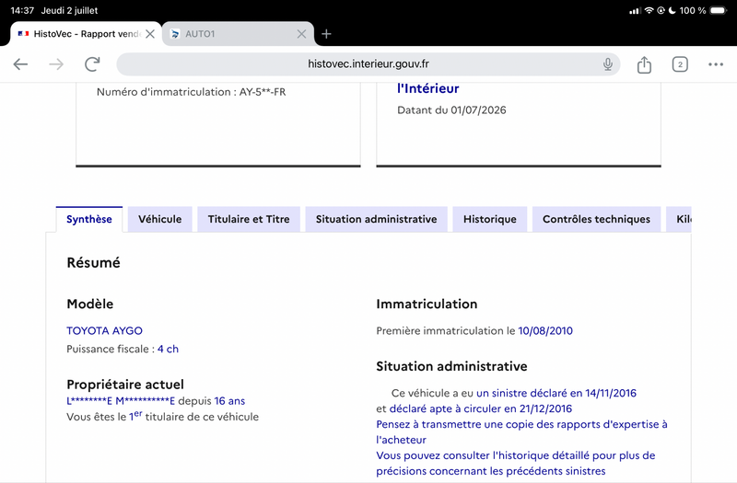Open the three-dot browser menu
The height and width of the screenshot is (483, 737).
tap(716, 64)
